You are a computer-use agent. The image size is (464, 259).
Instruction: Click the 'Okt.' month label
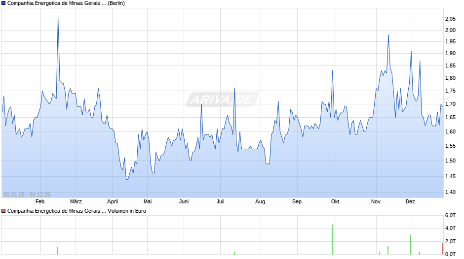336,202
